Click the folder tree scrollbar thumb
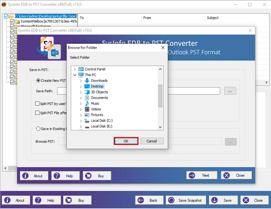The width and height of the screenshot is (271, 209). pos(160,96)
